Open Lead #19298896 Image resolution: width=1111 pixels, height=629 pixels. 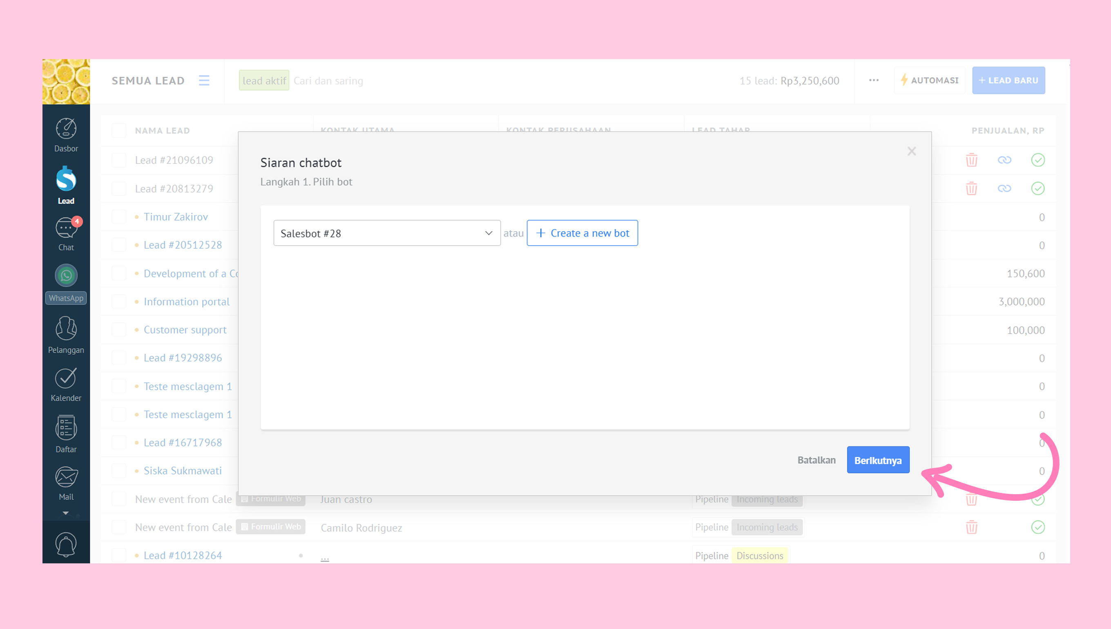(x=182, y=358)
